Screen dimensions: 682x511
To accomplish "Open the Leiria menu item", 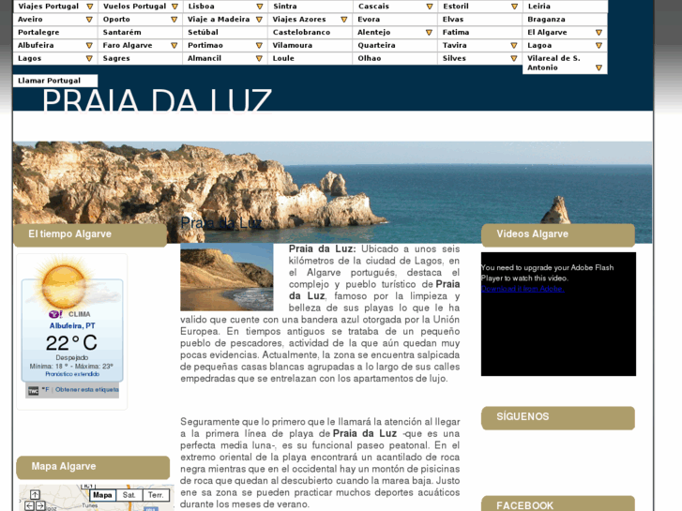I will pos(565,6).
